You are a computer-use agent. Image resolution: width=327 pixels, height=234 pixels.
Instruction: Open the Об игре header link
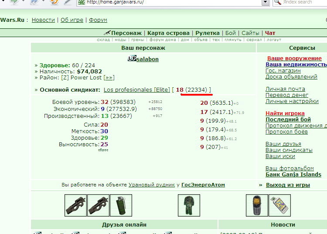pyautogui.click(x=72, y=20)
